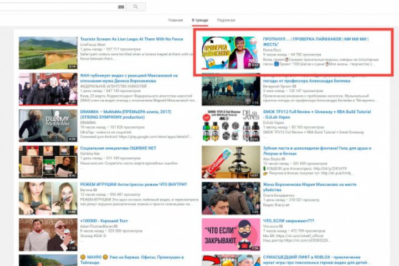Open the ОШИБКЕ NET video thumbnail

click(x=48, y=162)
